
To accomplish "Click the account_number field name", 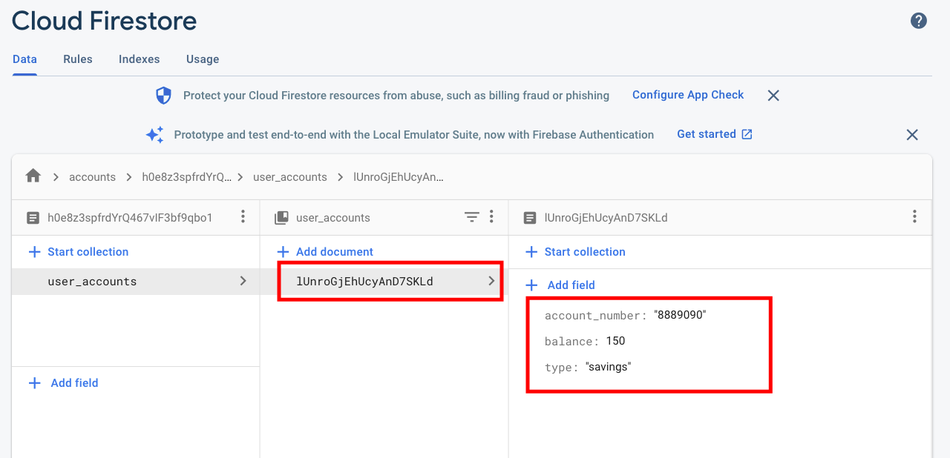I will coord(596,316).
